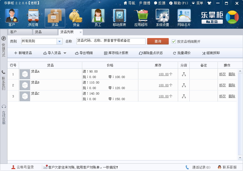Click the skin (shirt) icon in title bar
The width and height of the screenshot is (243, 171).
[x=209, y=3]
